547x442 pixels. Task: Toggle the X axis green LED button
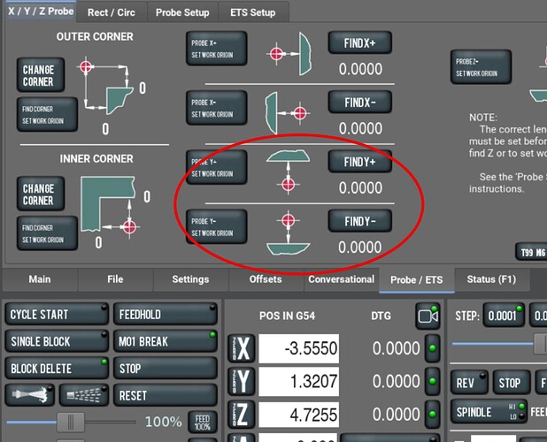click(x=432, y=348)
